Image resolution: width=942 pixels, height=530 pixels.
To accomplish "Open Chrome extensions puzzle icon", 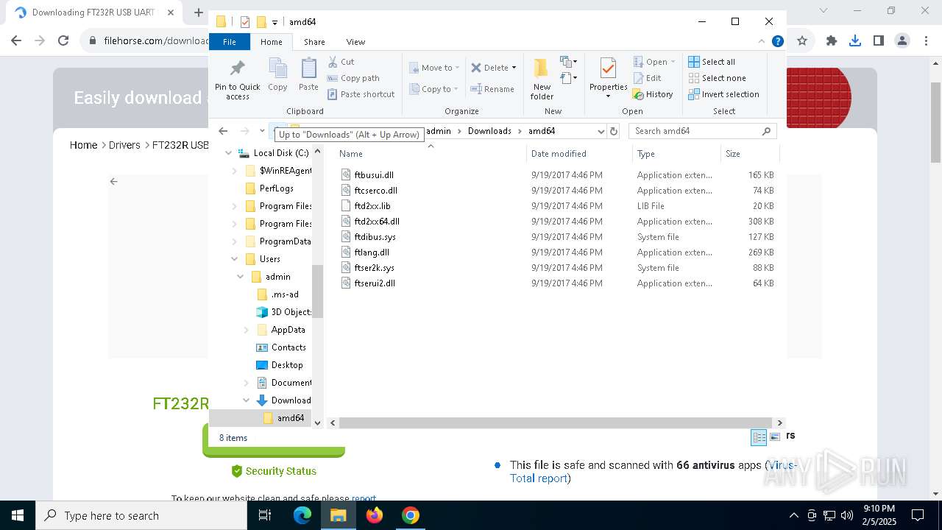I will [x=831, y=41].
